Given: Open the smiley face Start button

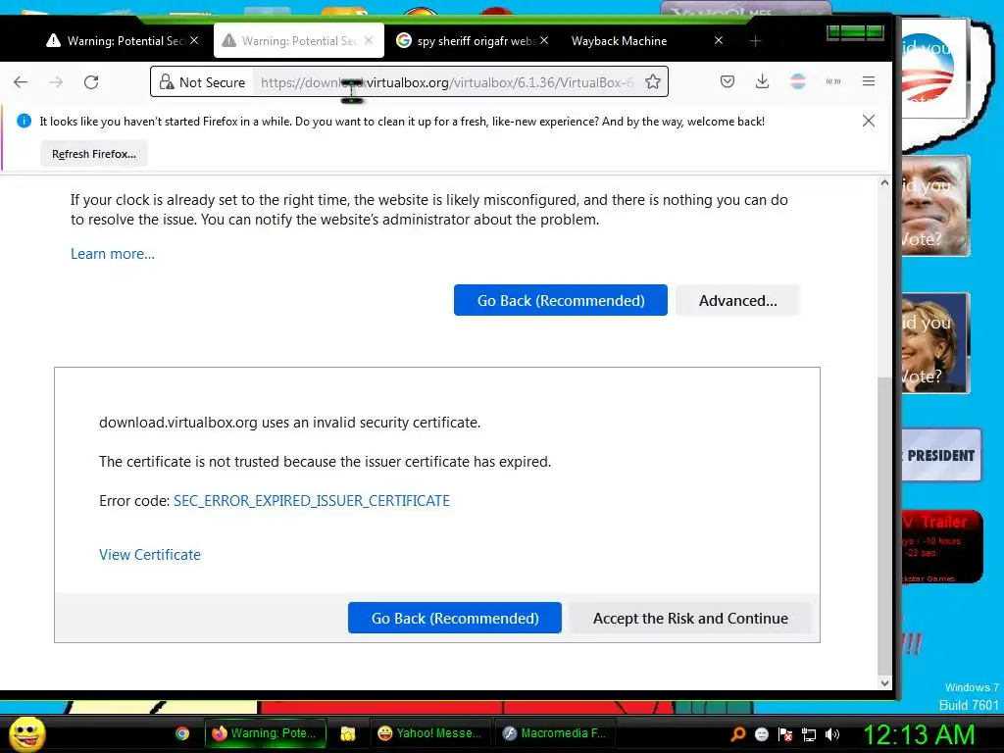Looking at the screenshot, I should click(x=26, y=733).
